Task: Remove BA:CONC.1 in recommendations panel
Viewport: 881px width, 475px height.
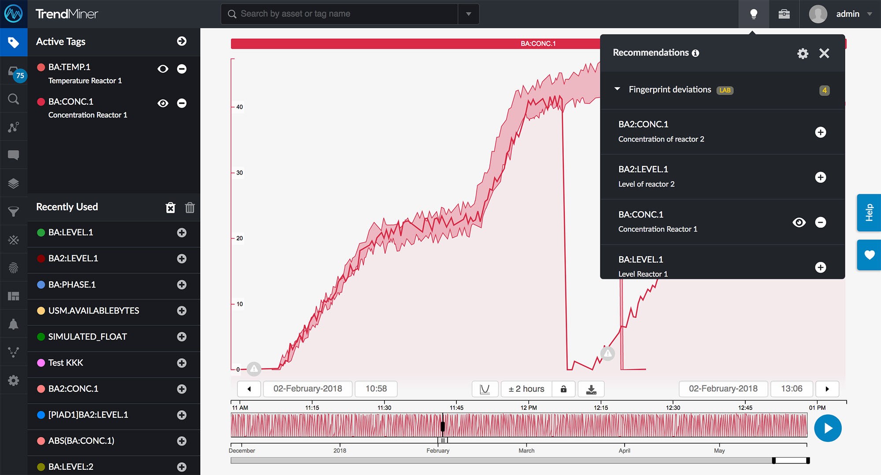Action: [x=820, y=222]
